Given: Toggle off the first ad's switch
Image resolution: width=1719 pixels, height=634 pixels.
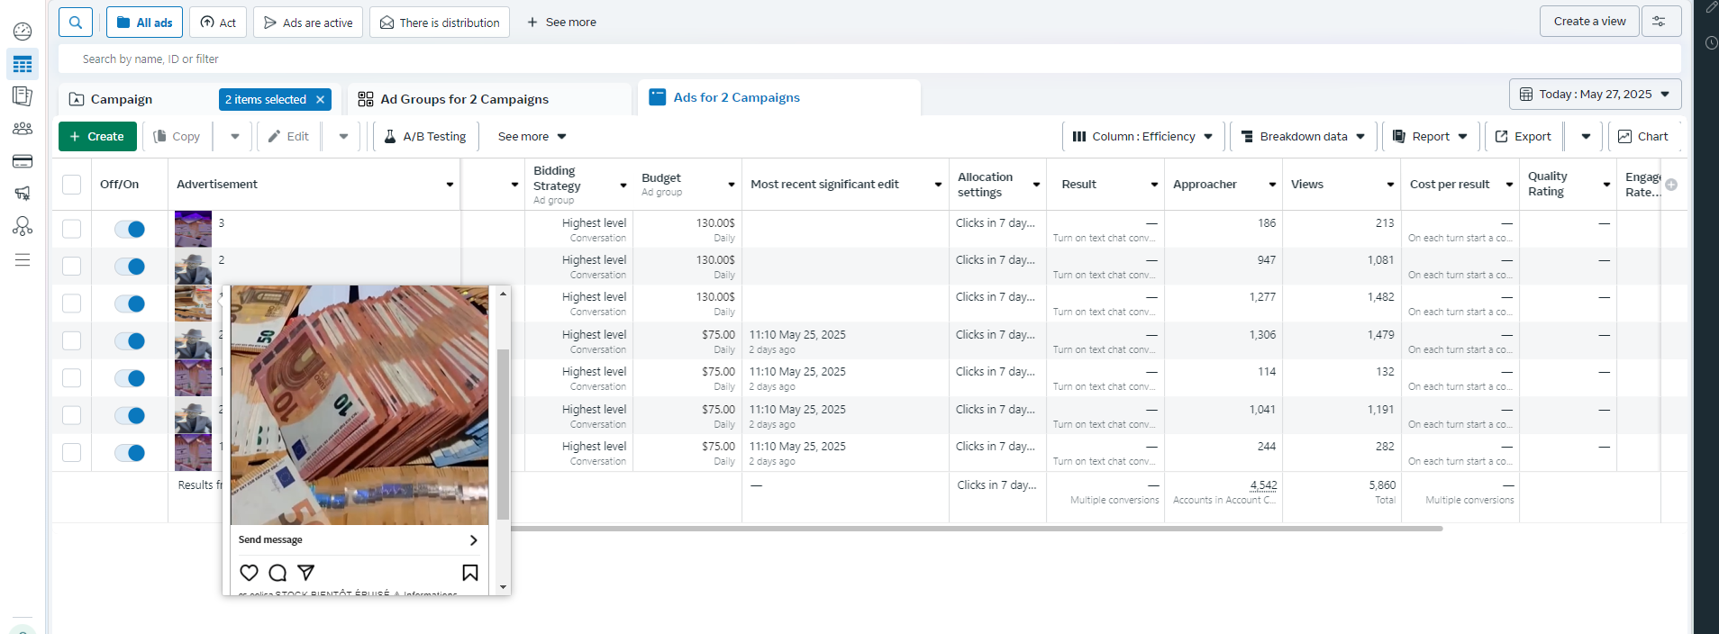Looking at the screenshot, I should (x=130, y=229).
